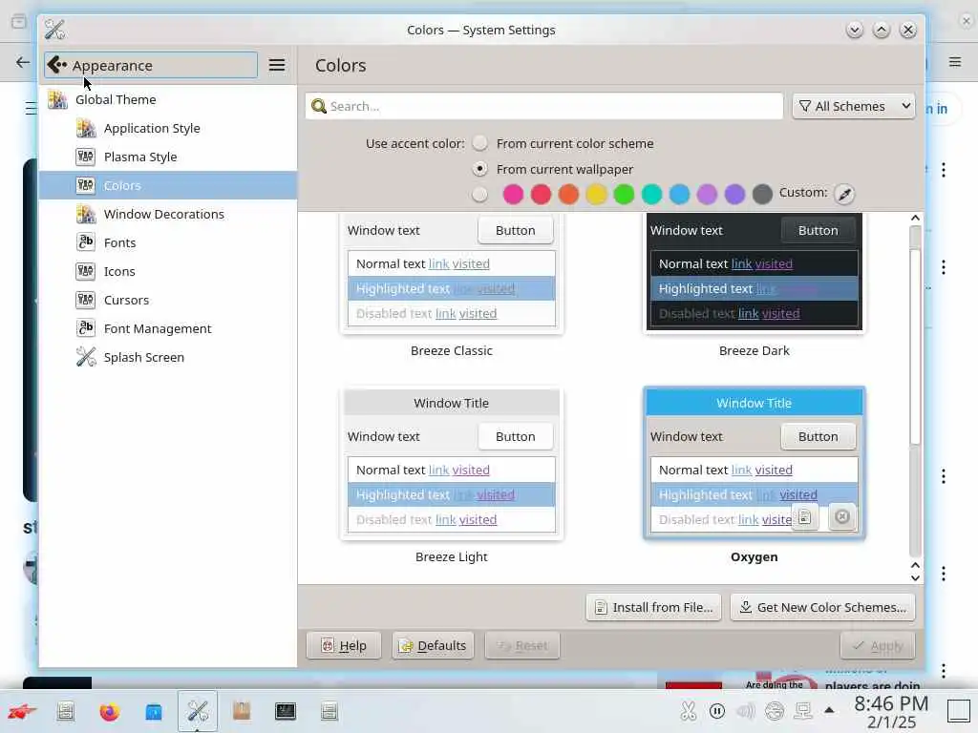Choose the green accent color
The image size is (978, 733).
coord(624,194)
